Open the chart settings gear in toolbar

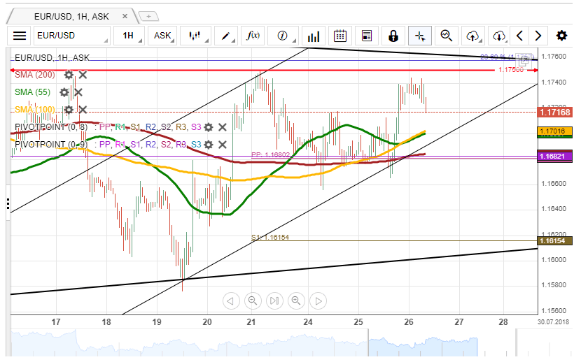click(561, 36)
